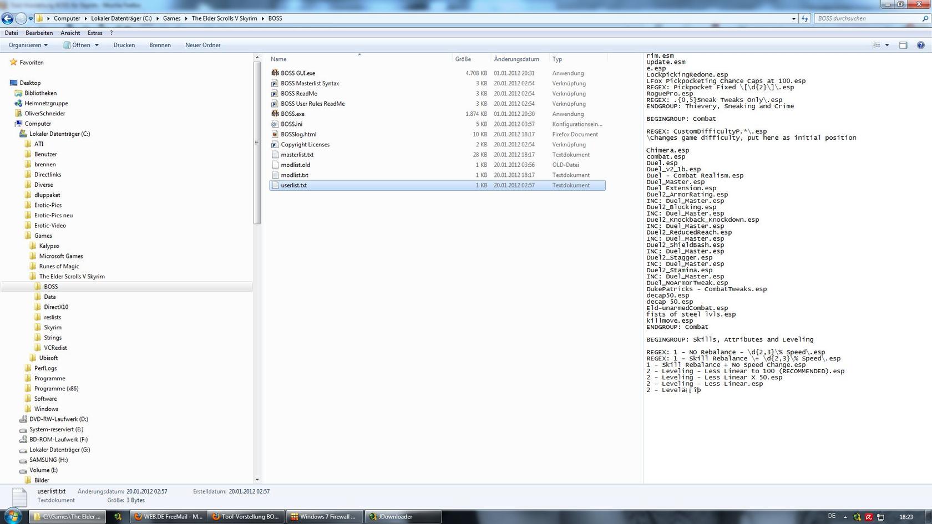Viewport: 932px width, 524px height.
Task: Open the Organisieren dropdown menu
Action: pyautogui.click(x=28, y=45)
